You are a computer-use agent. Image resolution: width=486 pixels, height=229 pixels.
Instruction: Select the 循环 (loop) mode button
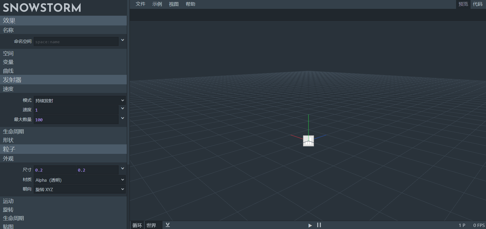(x=137, y=225)
